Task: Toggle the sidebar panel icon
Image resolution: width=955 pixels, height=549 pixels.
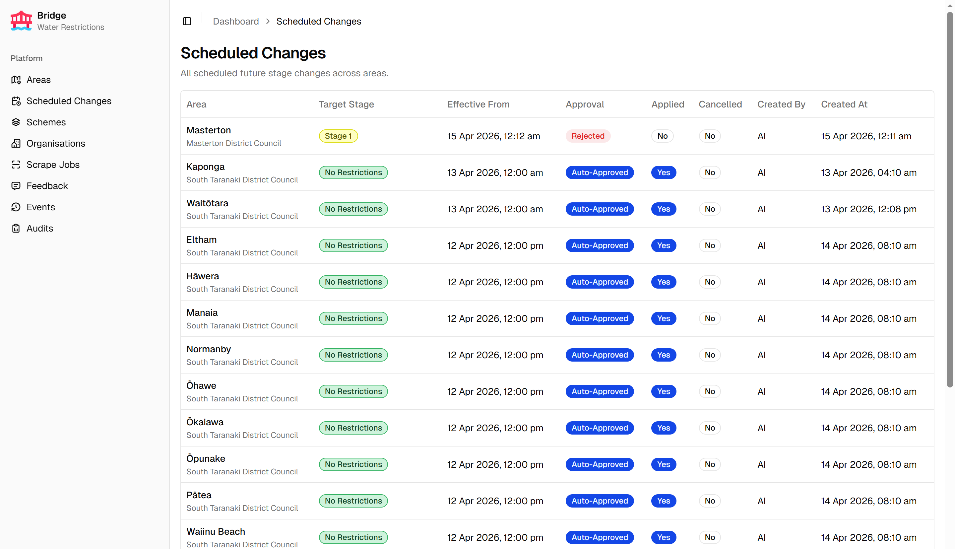Action: [x=187, y=22]
